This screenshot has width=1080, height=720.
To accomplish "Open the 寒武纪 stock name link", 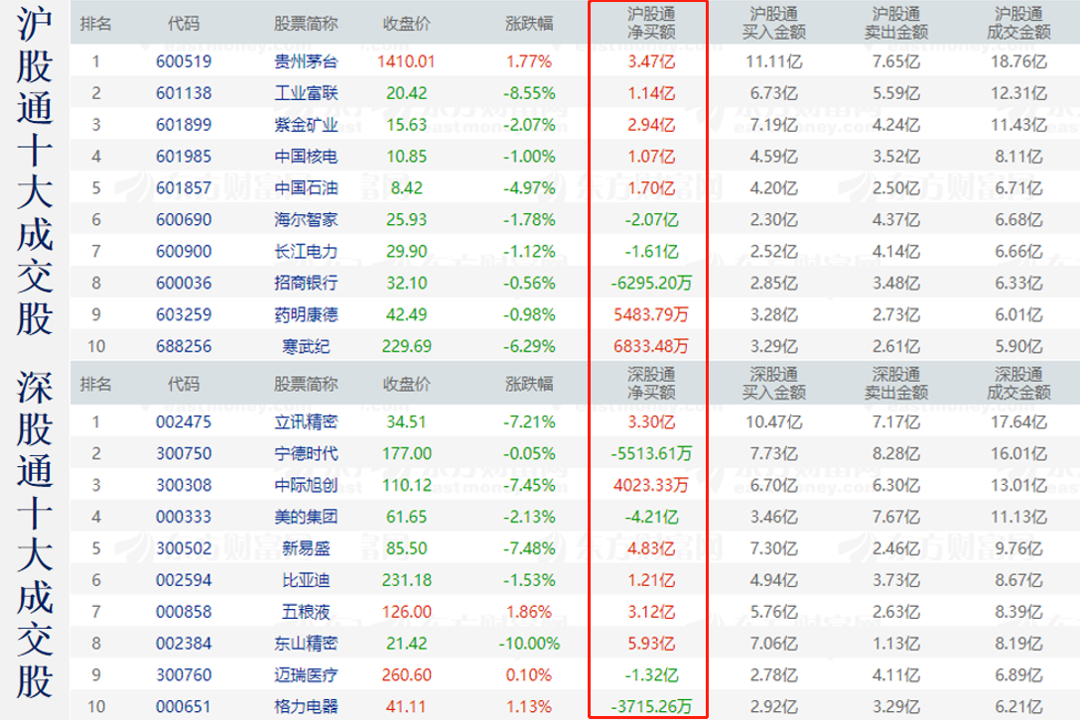I will coord(306,346).
